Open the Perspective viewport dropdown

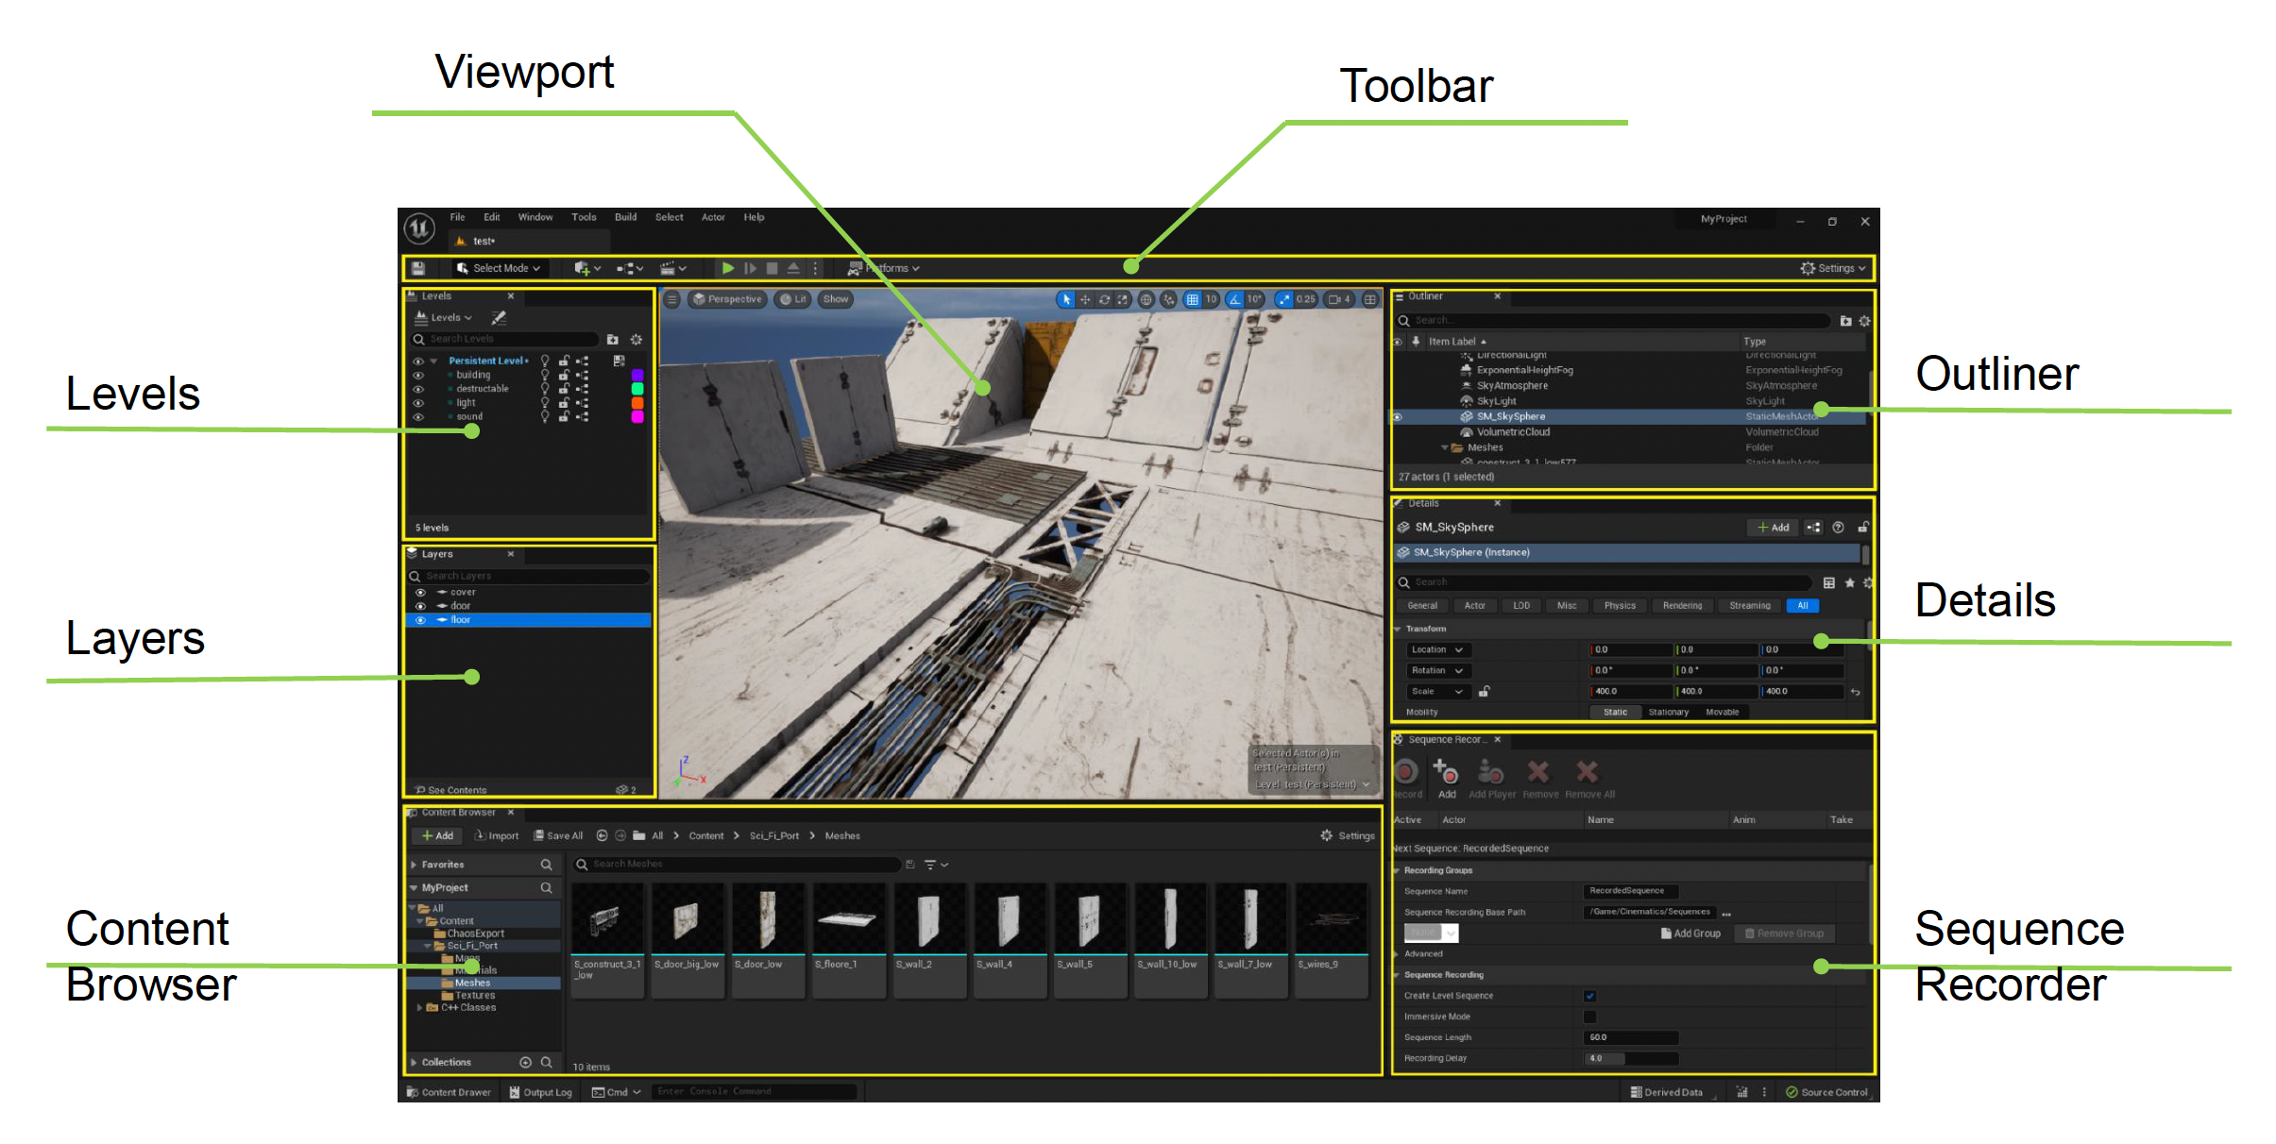pyautogui.click(x=727, y=300)
